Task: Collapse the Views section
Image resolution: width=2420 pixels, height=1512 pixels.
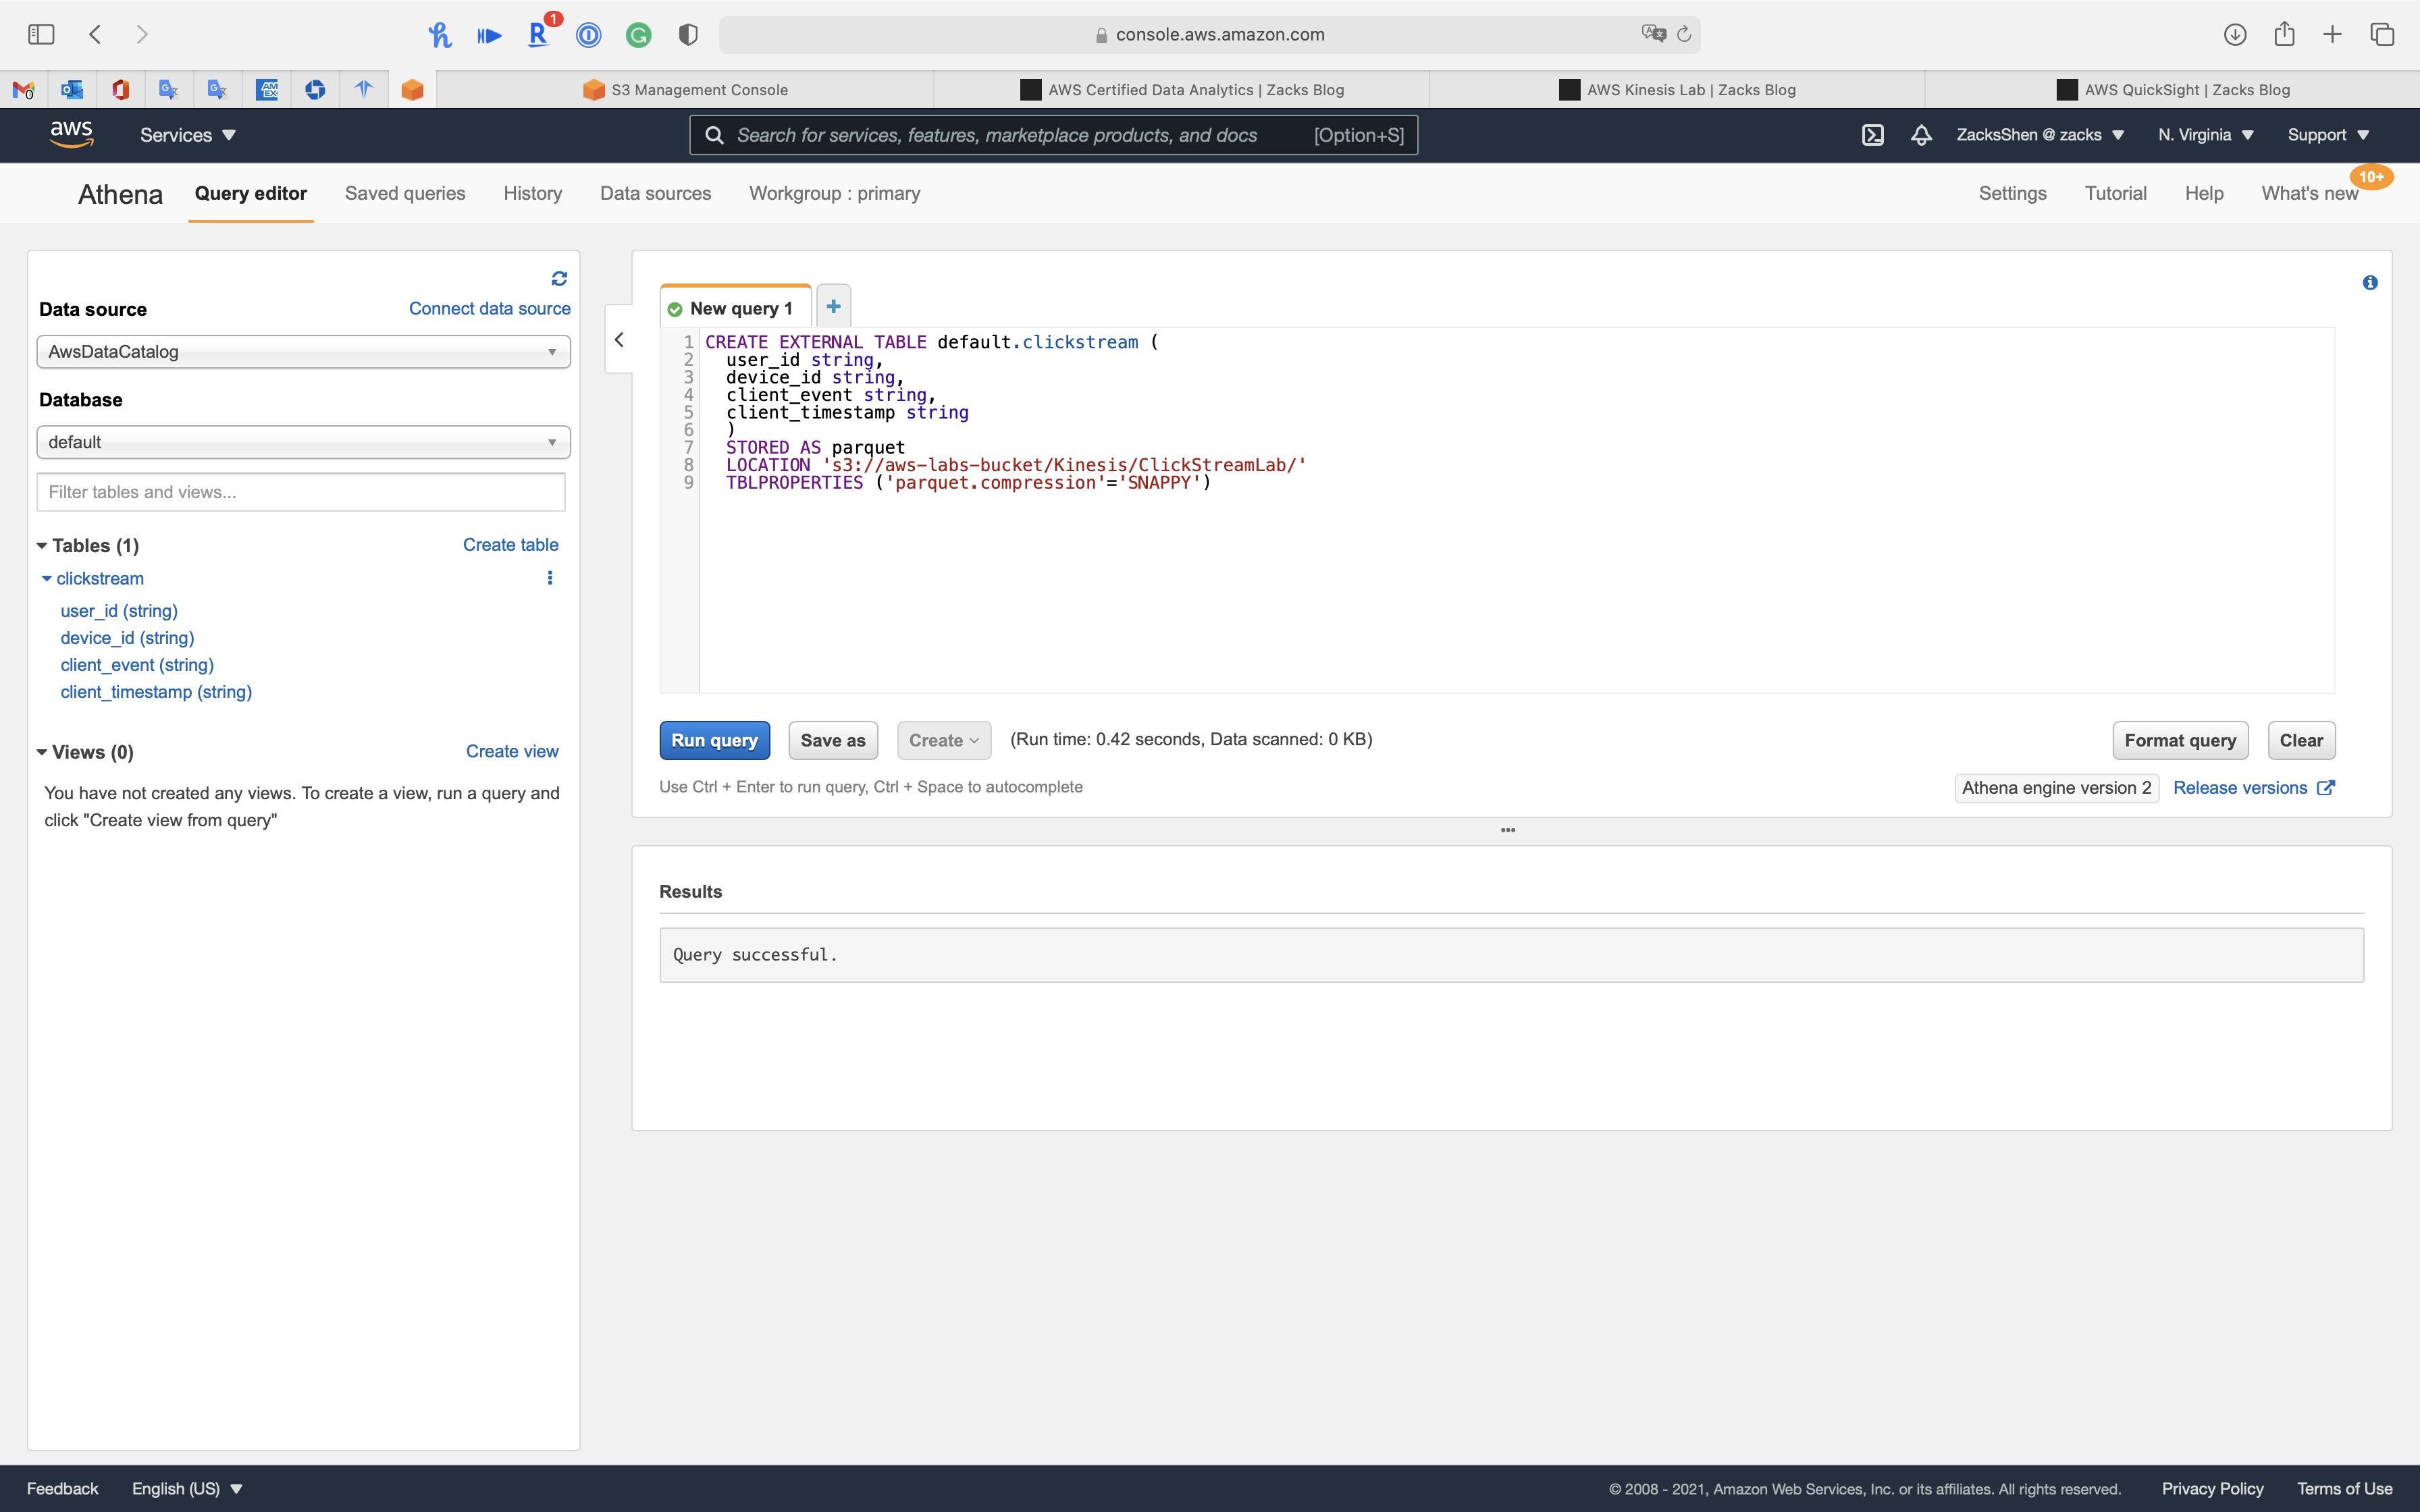Action: [42, 752]
